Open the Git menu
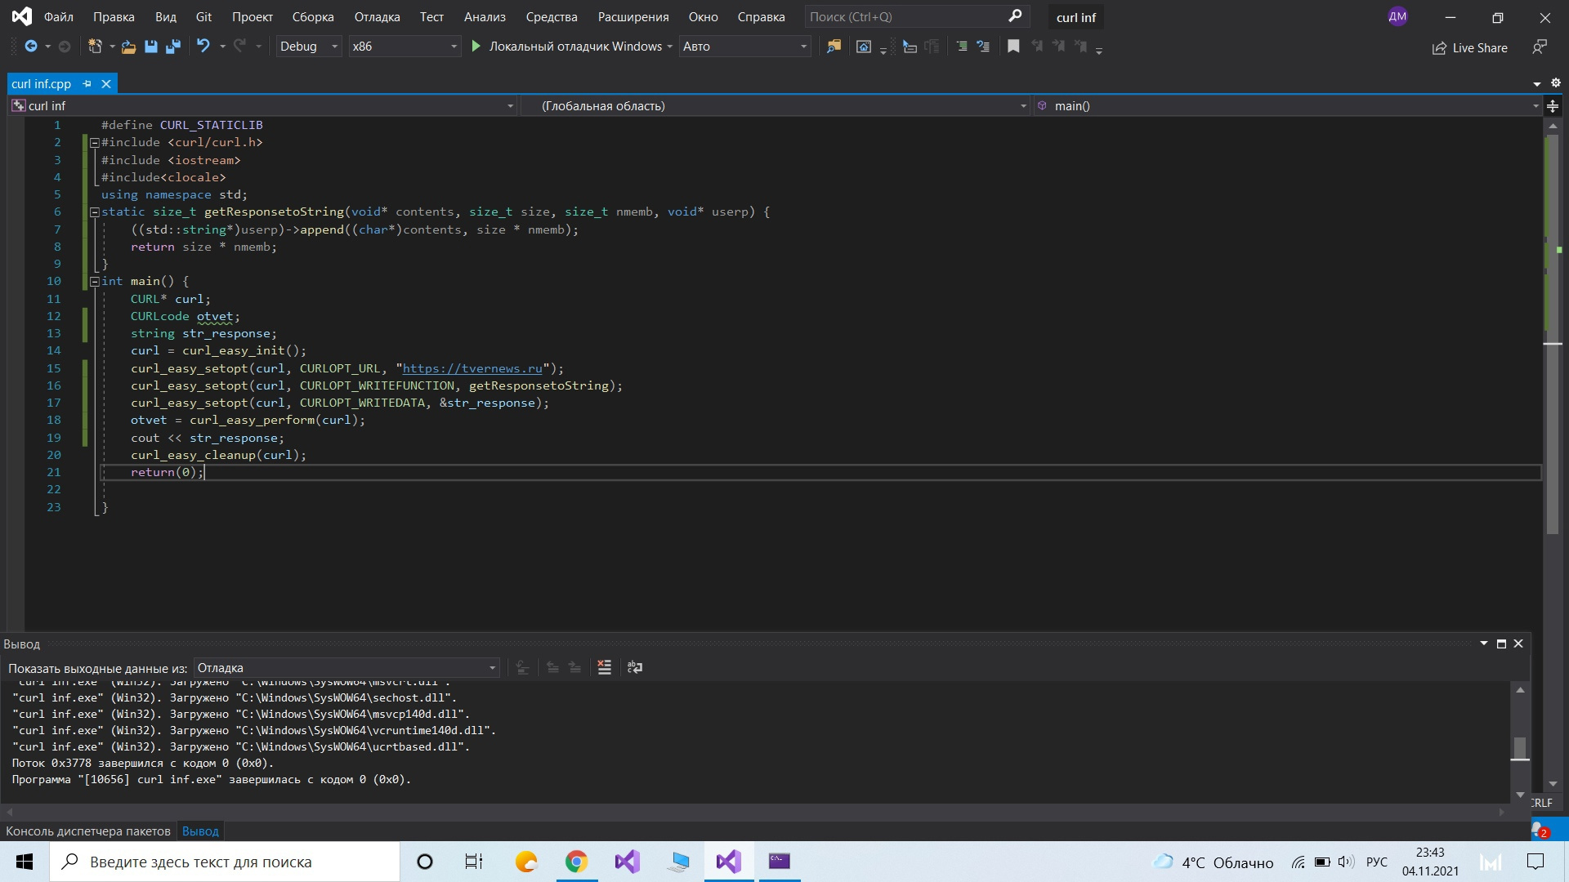The image size is (1569, 882). [203, 17]
